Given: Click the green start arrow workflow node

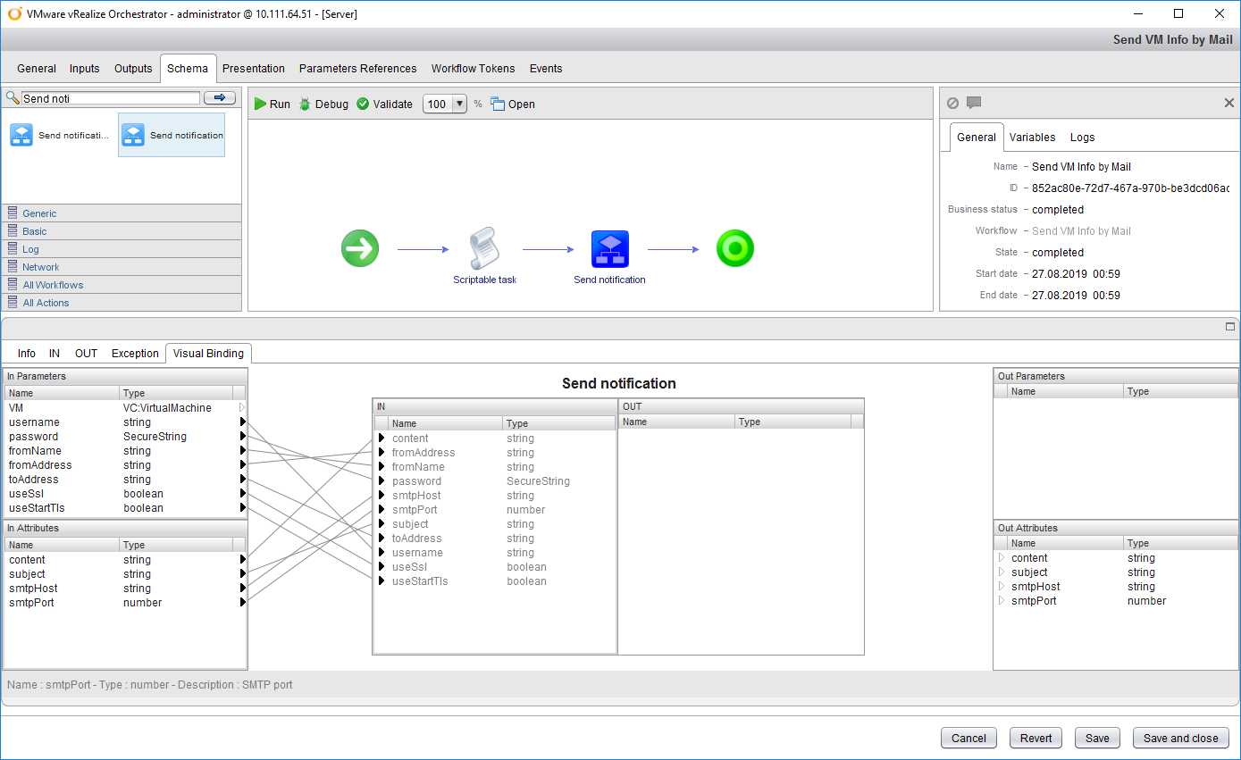Looking at the screenshot, I should coord(360,248).
